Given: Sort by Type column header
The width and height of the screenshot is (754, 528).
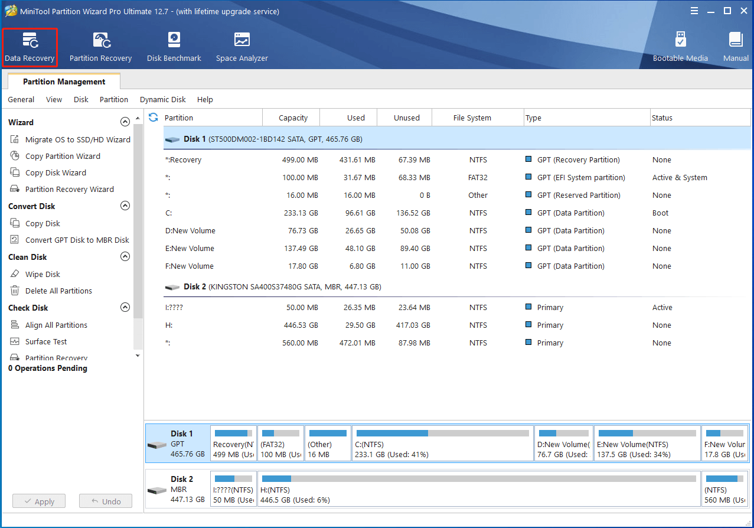Looking at the screenshot, I should coord(587,118).
